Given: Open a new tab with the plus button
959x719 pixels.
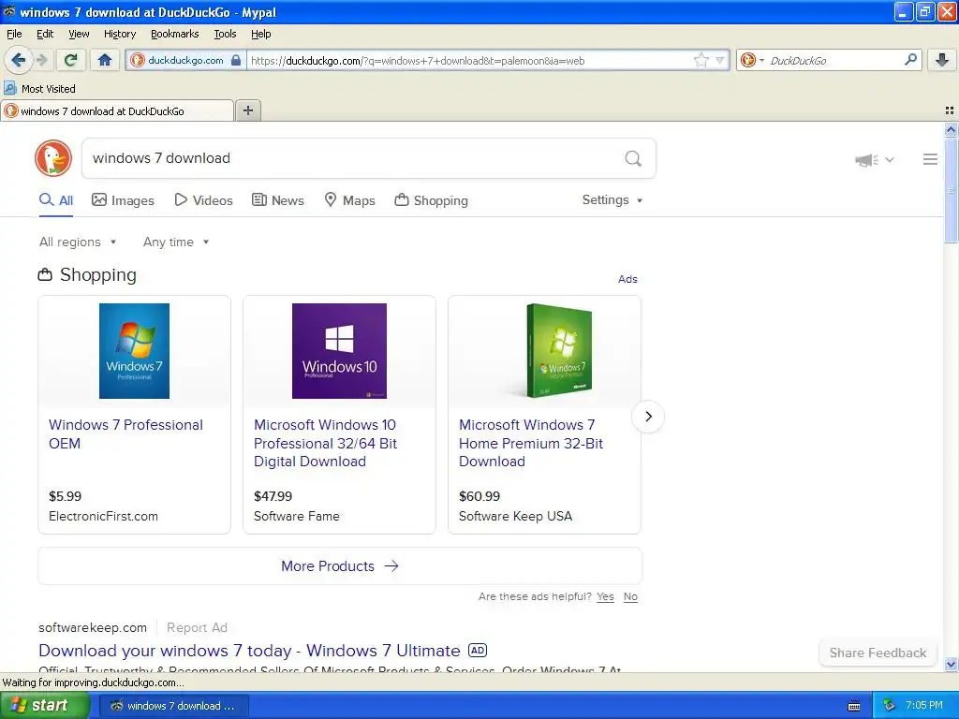Looking at the screenshot, I should [247, 110].
